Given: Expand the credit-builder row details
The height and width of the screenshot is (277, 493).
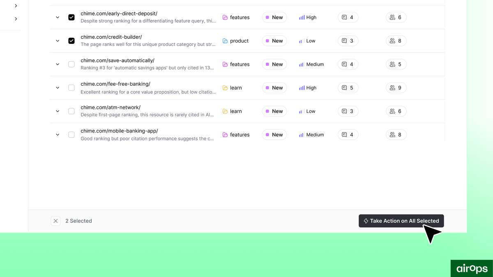Looking at the screenshot, I should tap(58, 41).
